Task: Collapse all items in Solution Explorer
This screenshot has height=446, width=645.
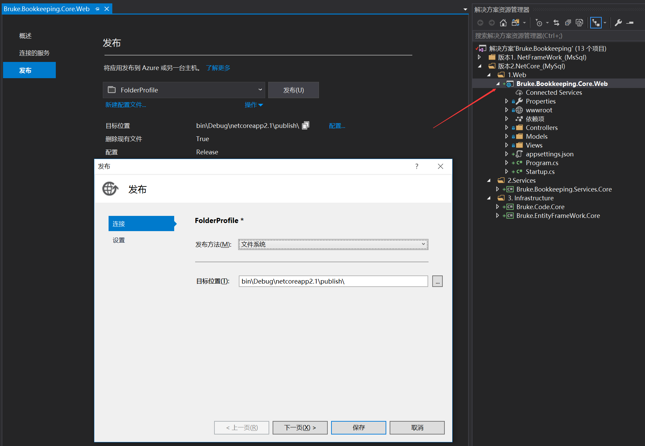Action: [x=568, y=23]
